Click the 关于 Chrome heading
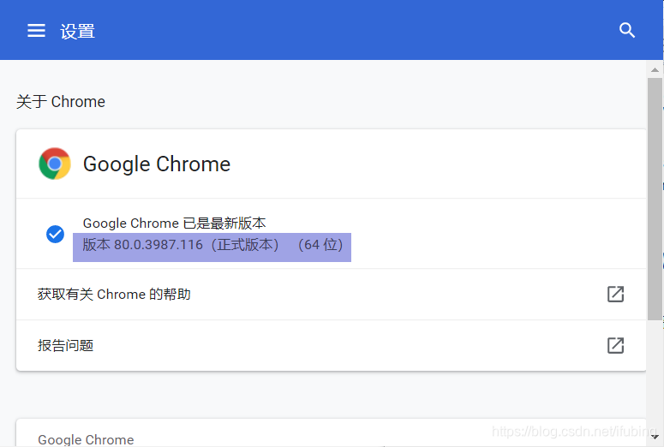This screenshot has height=447, width=664. [61, 102]
